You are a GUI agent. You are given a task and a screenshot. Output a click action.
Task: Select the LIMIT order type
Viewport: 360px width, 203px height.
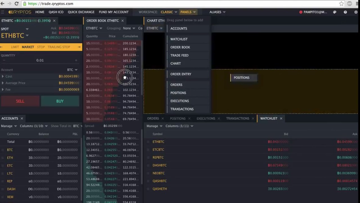coord(15,47)
